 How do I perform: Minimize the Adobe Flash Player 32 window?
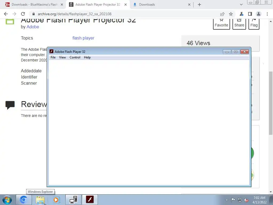(x=227, y=52)
